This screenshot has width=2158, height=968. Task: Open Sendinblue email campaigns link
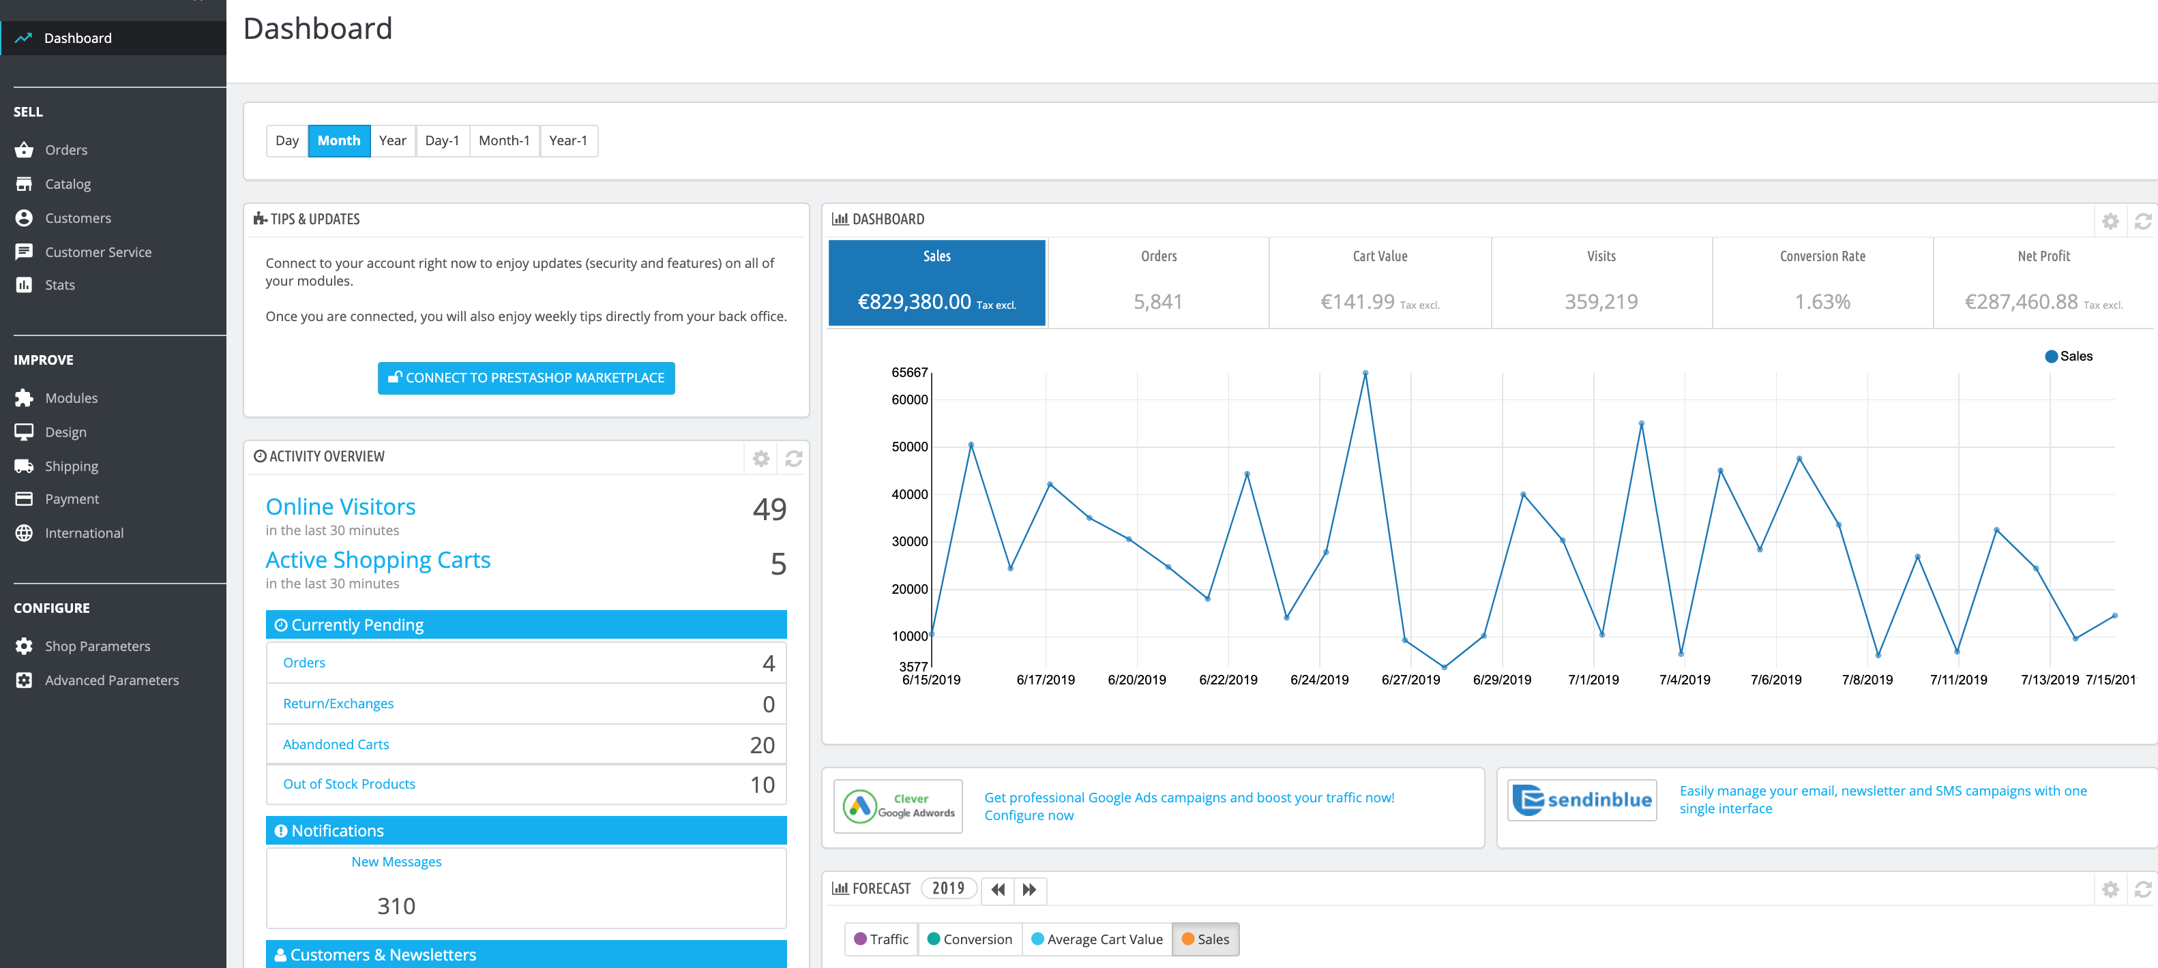click(1882, 799)
